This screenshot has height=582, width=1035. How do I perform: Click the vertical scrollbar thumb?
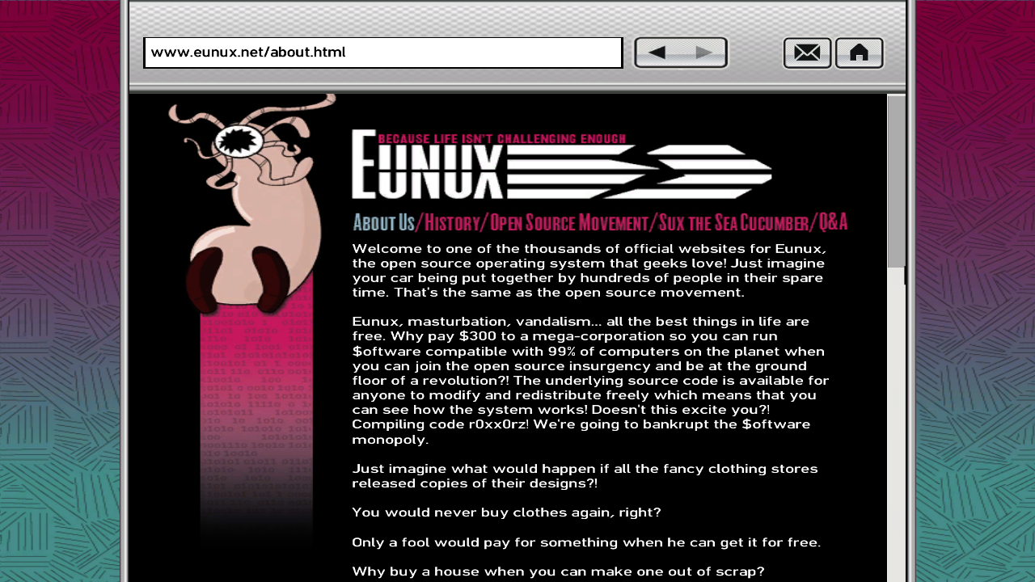896,182
